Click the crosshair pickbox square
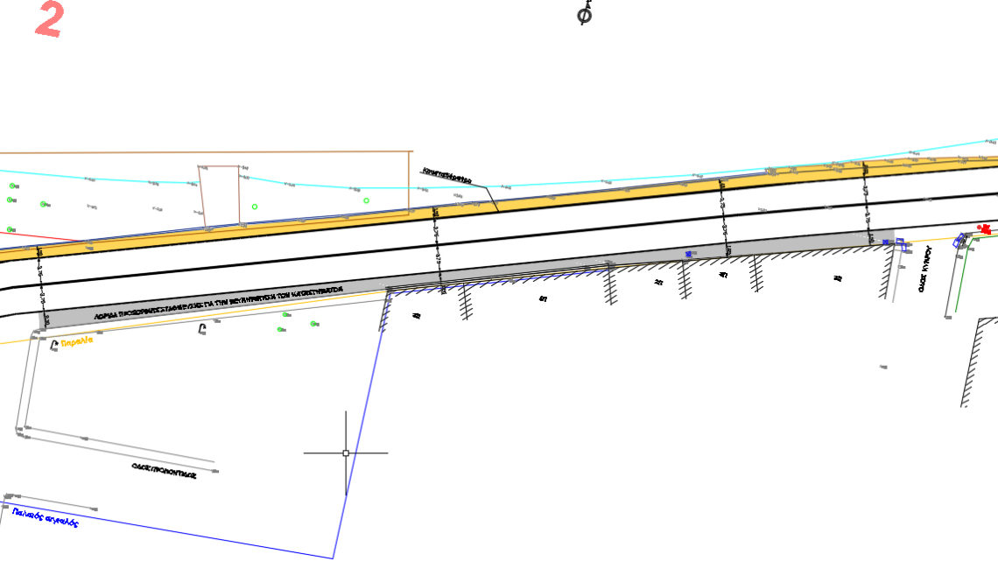This screenshot has width=998, height=561. [x=346, y=453]
